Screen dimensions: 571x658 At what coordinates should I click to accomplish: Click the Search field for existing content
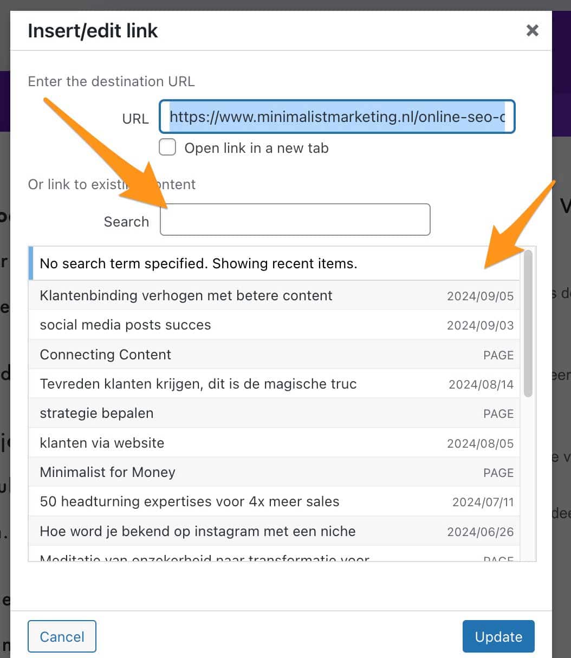295,220
